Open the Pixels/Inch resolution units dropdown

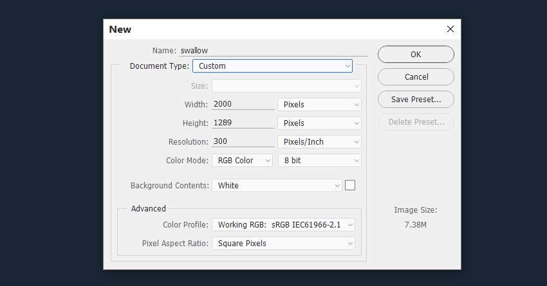pyautogui.click(x=319, y=142)
